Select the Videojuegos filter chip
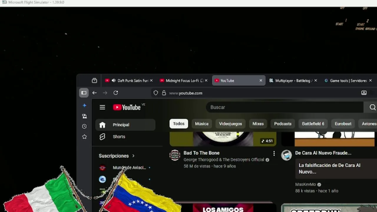This screenshot has width=377, height=212. click(x=230, y=124)
